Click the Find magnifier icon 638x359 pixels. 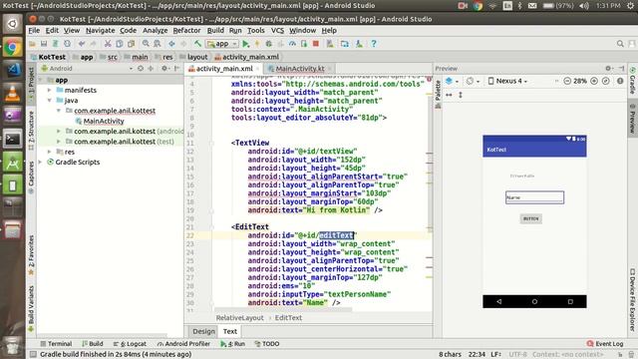point(146,44)
